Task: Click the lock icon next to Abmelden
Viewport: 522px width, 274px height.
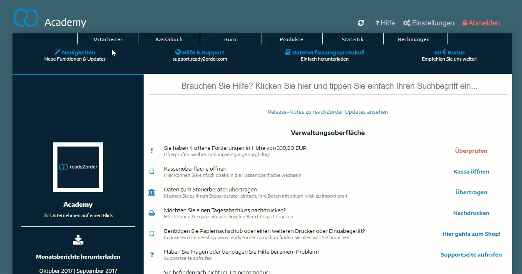Action: pyautogui.click(x=465, y=23)
